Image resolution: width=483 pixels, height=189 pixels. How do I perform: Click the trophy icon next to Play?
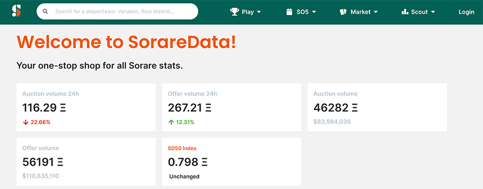pos(234,12)
